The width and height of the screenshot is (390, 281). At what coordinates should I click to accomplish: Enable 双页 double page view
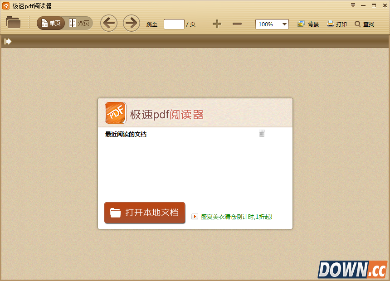coord(76,23)
